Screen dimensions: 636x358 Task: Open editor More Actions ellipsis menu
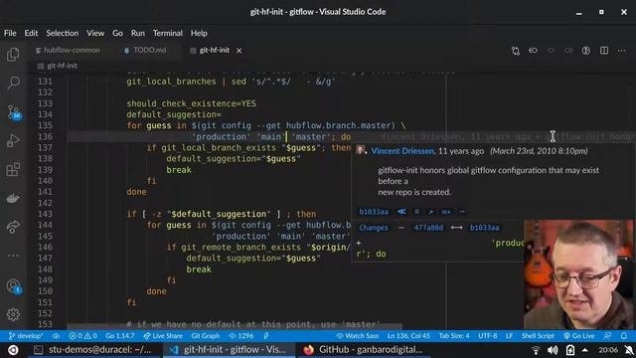click(x=621, y=51)
